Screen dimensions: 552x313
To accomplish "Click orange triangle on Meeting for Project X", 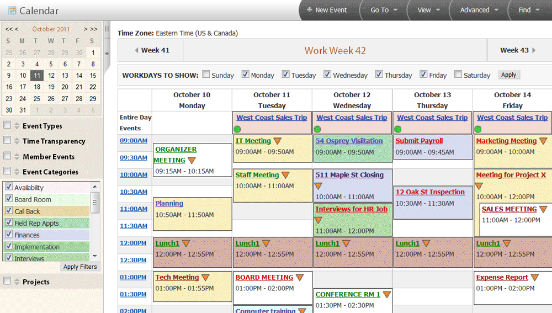I will (479, 186).
